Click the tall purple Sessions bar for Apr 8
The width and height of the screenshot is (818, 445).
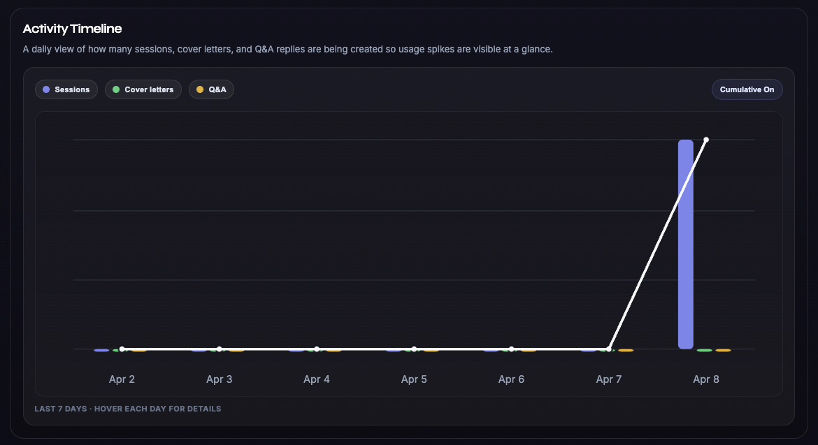tap(685, 245)
